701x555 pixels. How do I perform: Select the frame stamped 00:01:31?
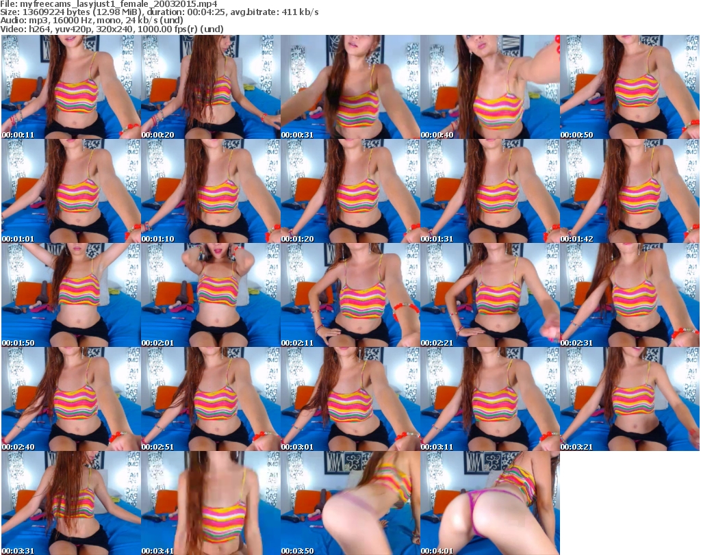pos(490,191)
